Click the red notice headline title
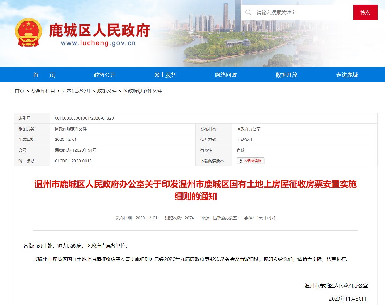The height and width of the screenshot is (305, 385). (195, 190)
